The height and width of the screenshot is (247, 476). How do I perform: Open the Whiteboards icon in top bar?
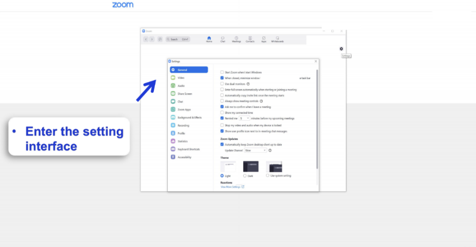tap(277, 39)
